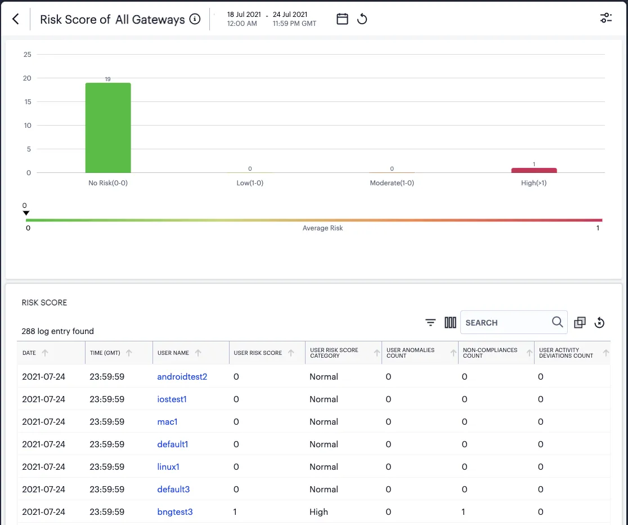The height and width of the screenshot is (525, 628).
Task: Sort by Non-Compliances Count arrow
Action: 529,353
